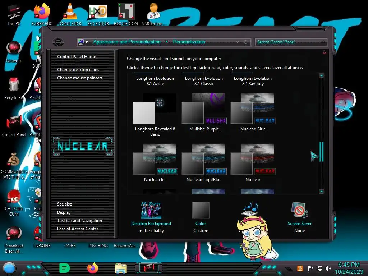Screen dimensions: 368x276
Task: Open the UKRAINE desktop shortcut
Action: 42,246
